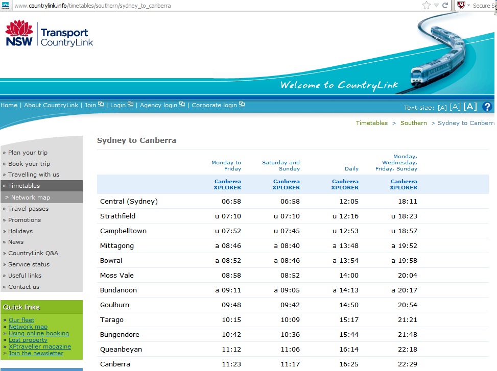
Task: Open Book your trip in sidebar
Action: point(29,164)
